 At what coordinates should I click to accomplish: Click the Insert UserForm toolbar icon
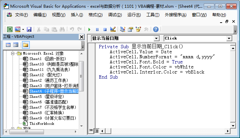pos(18,29)
